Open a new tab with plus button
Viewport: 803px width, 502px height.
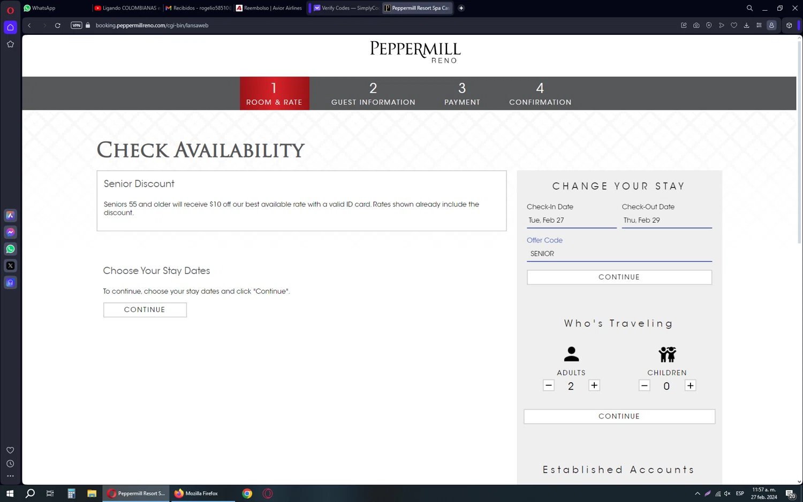(461, 8)
